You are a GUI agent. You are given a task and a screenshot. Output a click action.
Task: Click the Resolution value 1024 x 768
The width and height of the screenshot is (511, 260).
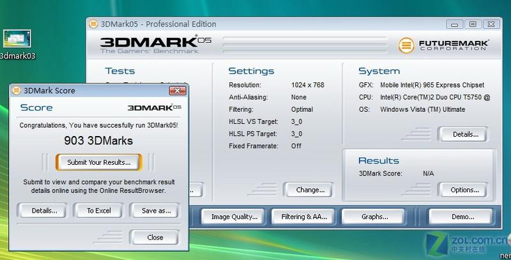[x=308, y=85]
